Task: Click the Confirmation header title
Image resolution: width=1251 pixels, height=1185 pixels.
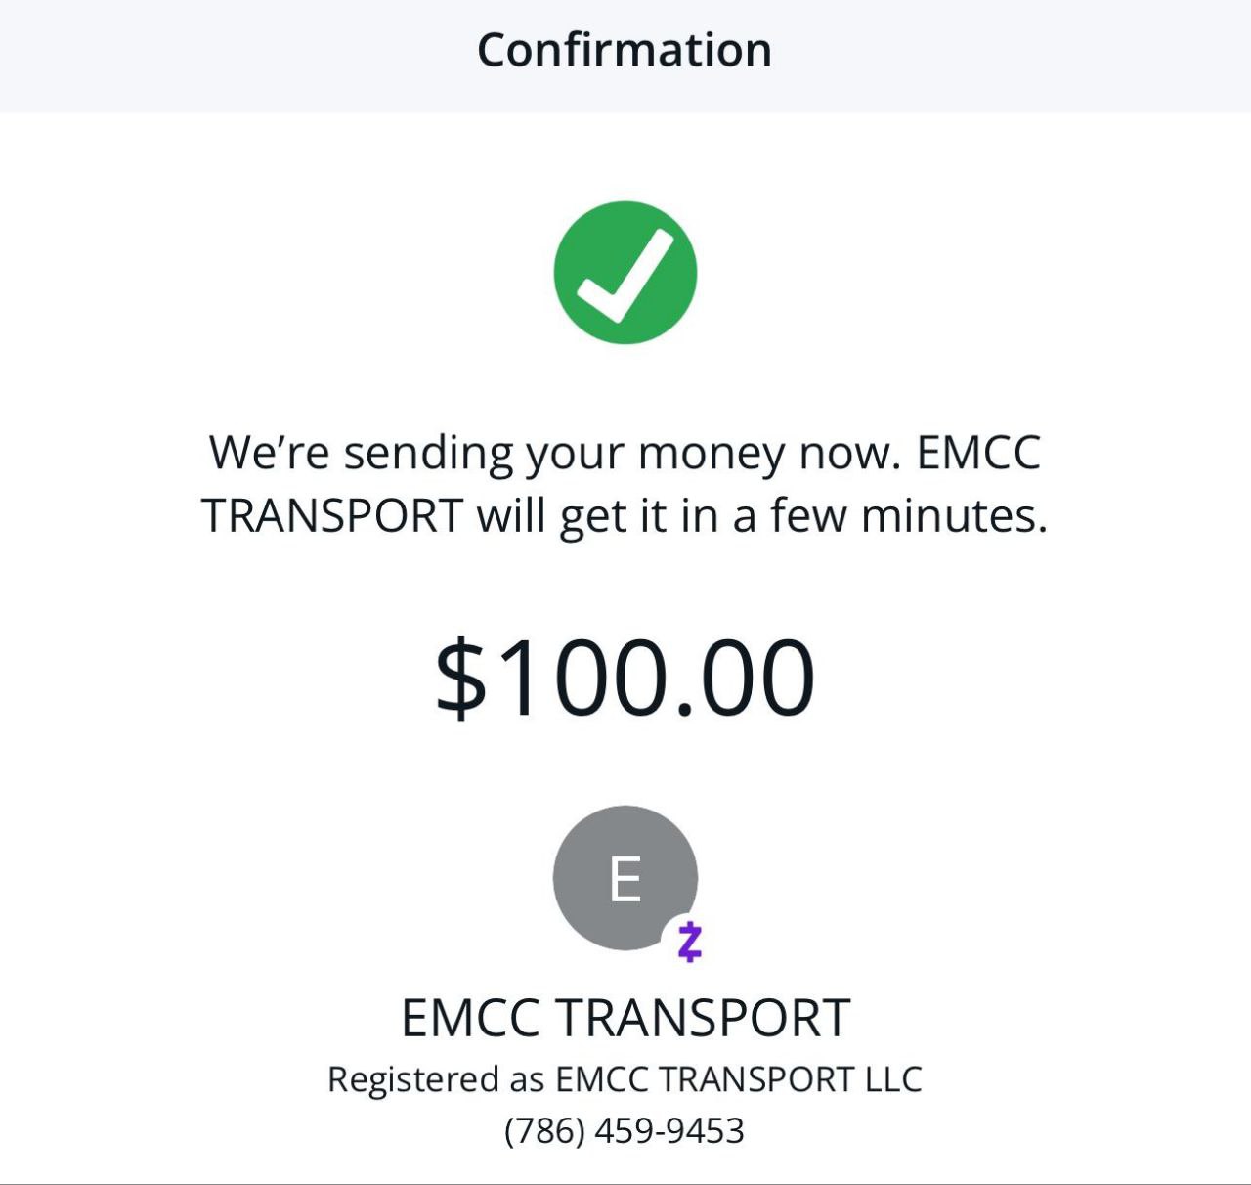Action: tap(625, 50)
